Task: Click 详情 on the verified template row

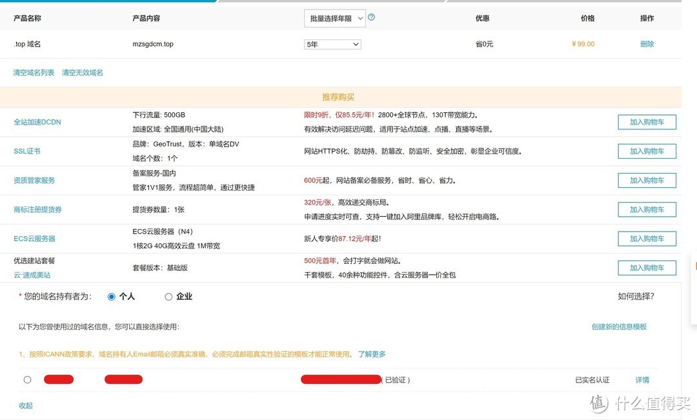Action: click(x=642, y=379)
